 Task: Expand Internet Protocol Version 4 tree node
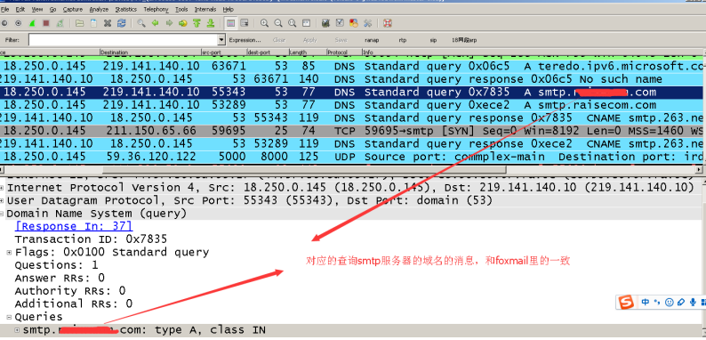[3, 187]
